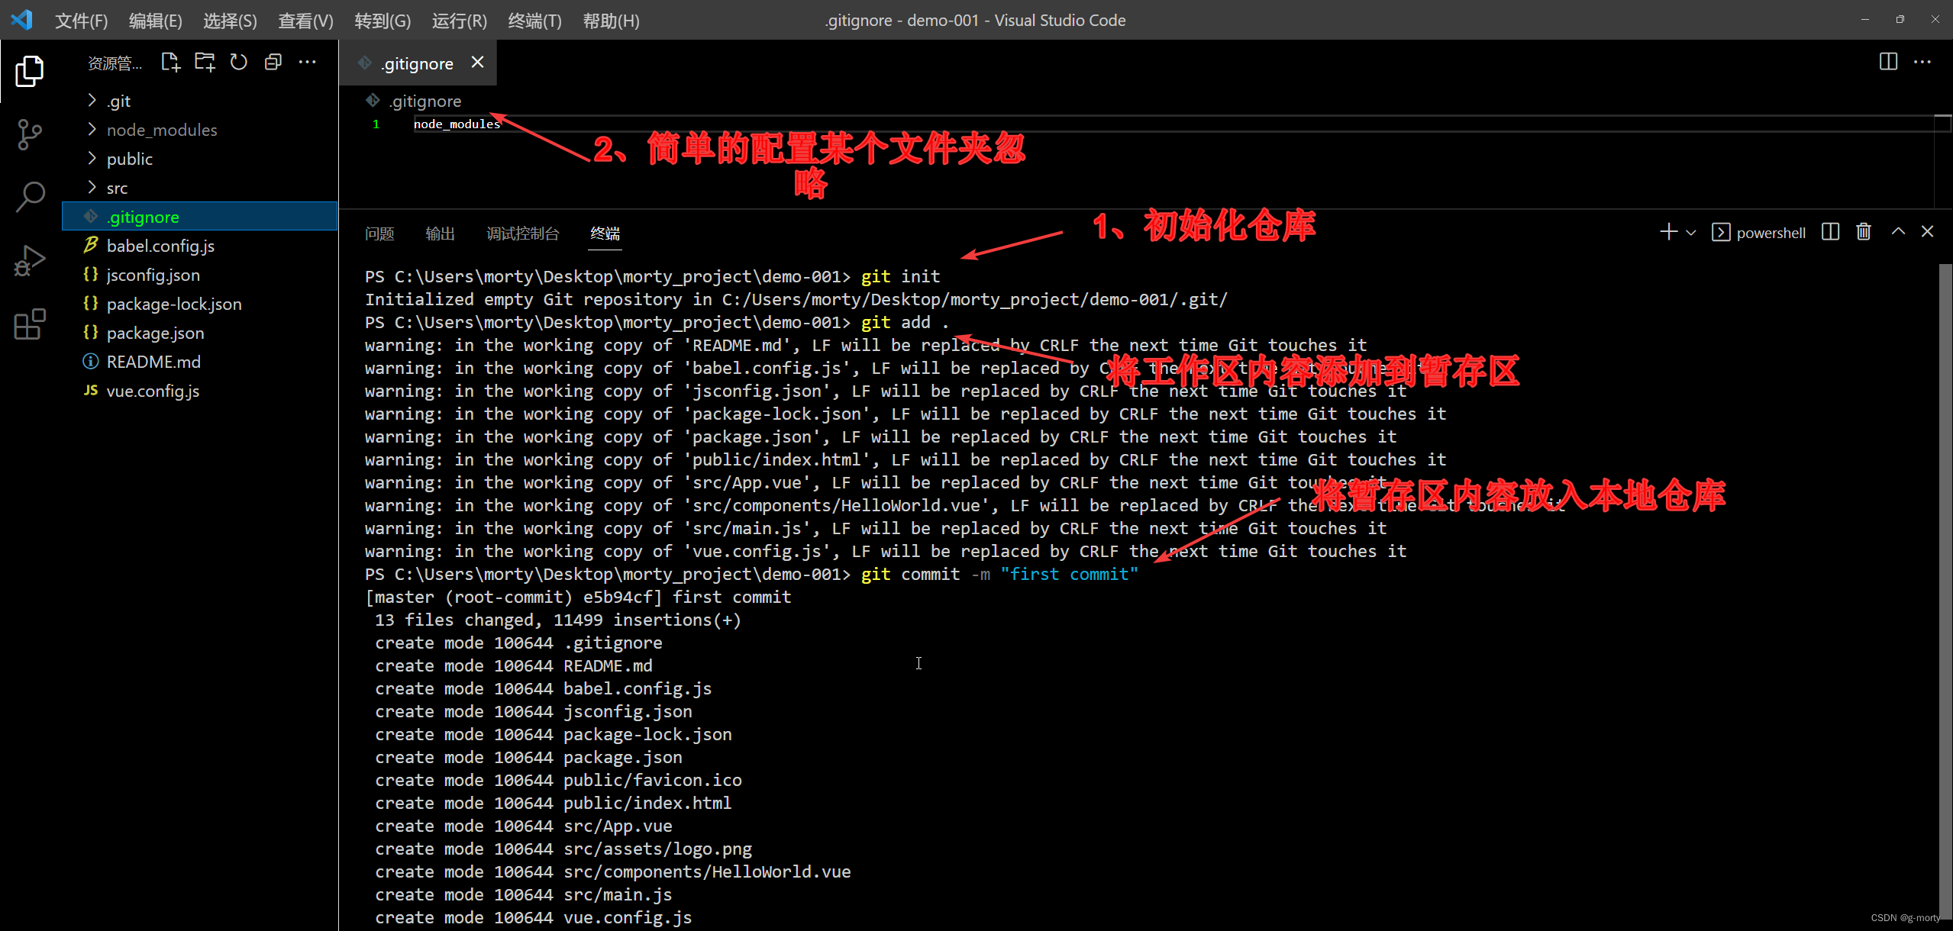Open the Search view
Viewport: 1953px width, 931px height.
click(x=30, y=197)
